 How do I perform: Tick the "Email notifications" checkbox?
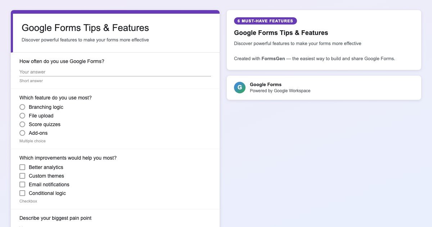[22, 184]
